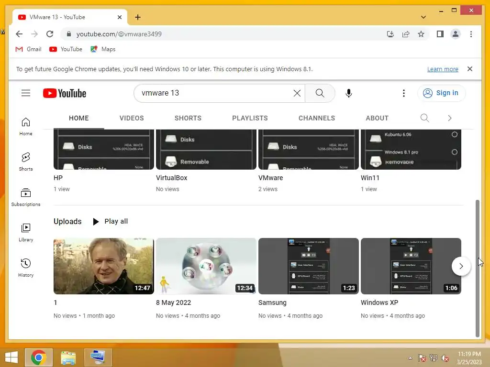
Task: Switch to the ABOUT tab
Action: pyautogui.click(x=377, y=118)
